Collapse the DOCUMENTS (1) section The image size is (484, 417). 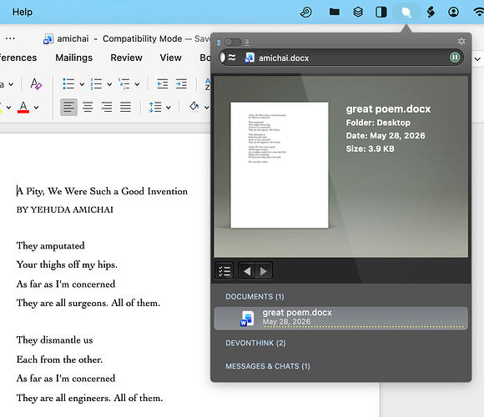(255, 296)
